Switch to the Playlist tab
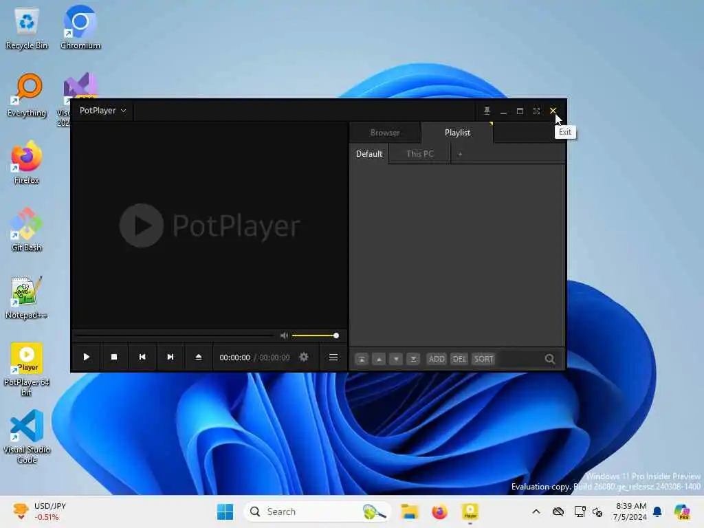Screen dimensions: 704x528 click(457, 133)
